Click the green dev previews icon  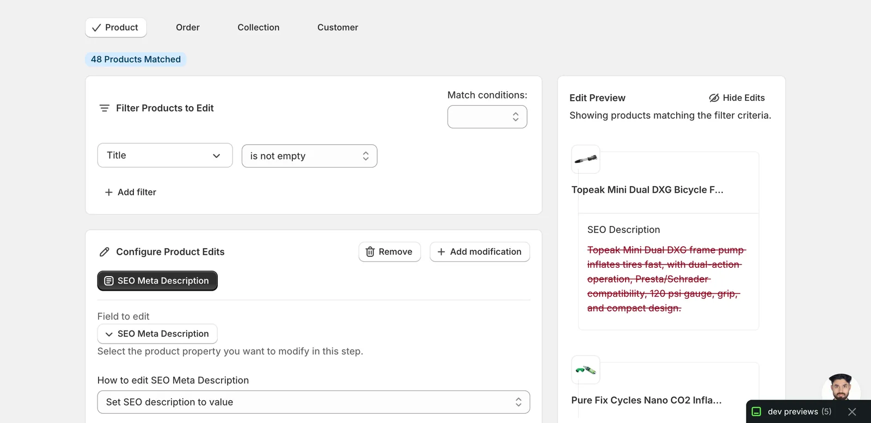click(756, 412)
